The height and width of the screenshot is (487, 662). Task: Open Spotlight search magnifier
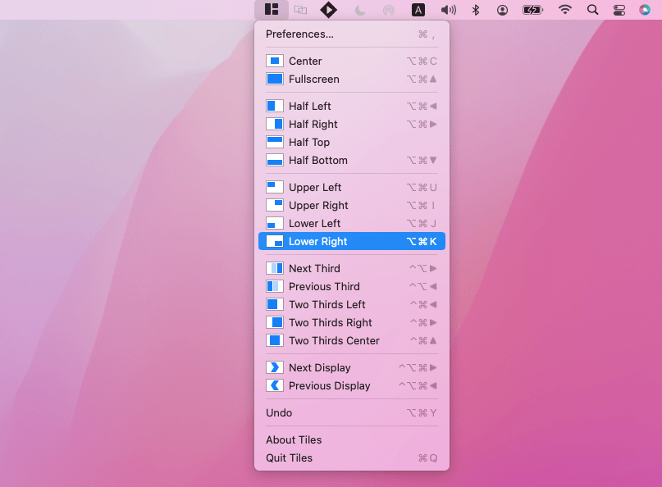click(593, 10)
